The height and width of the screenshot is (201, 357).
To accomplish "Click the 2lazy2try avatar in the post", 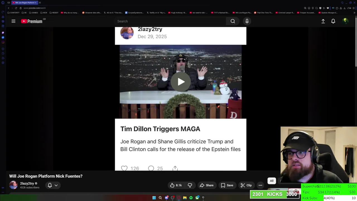I will click(x=127, y=33).
